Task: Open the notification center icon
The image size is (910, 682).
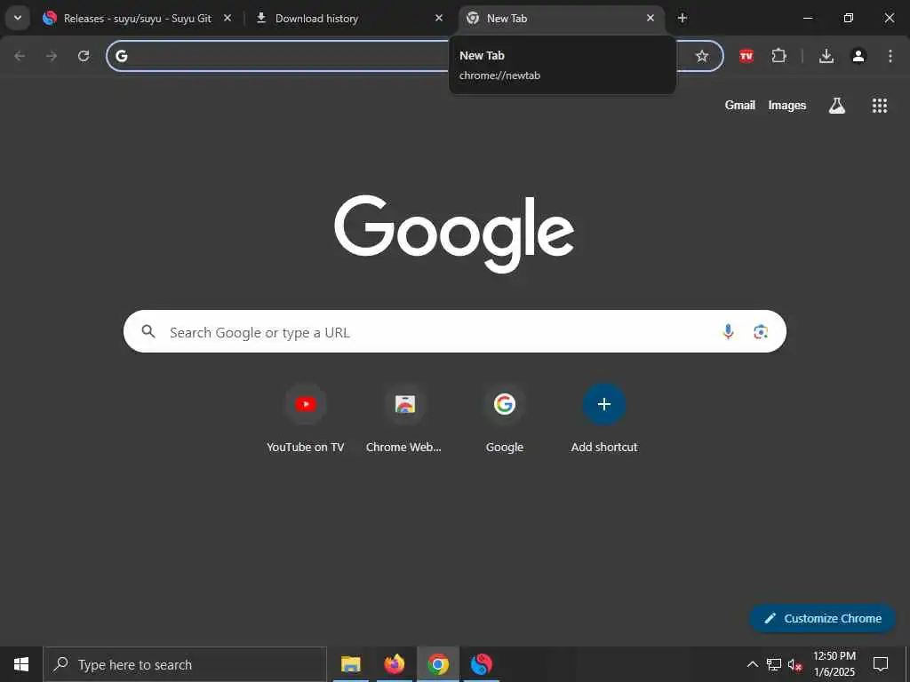Action: pos(881,664)
